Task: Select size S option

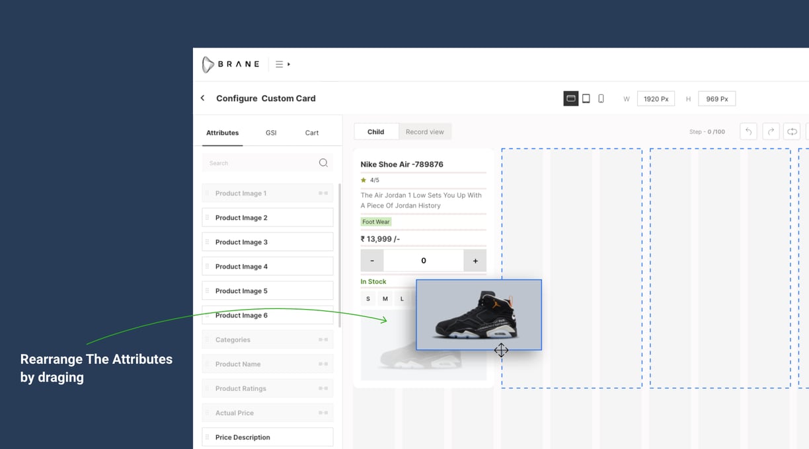Action: point(368,299)
